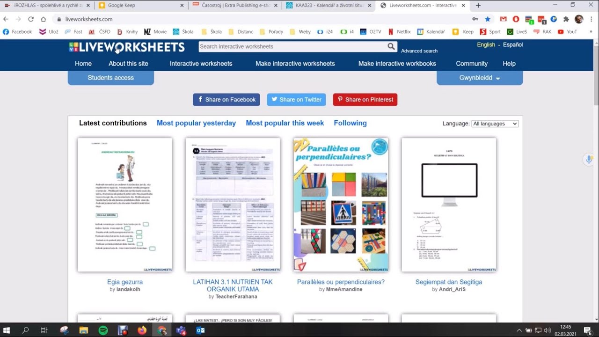The width and height of the screenshot is (599, 337).
Task: Open the Keep bookmark
Action: tap(463, 32)
